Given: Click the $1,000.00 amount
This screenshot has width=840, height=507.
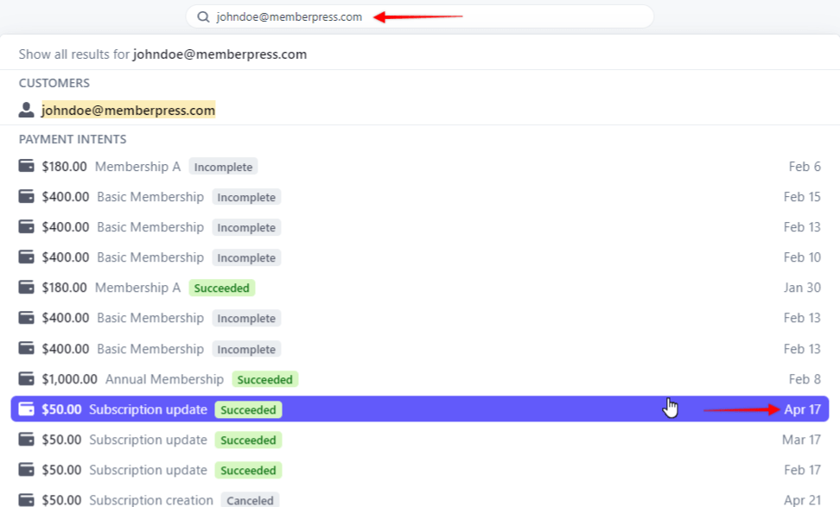Looking at the screenshot, I should coord(70,379).
